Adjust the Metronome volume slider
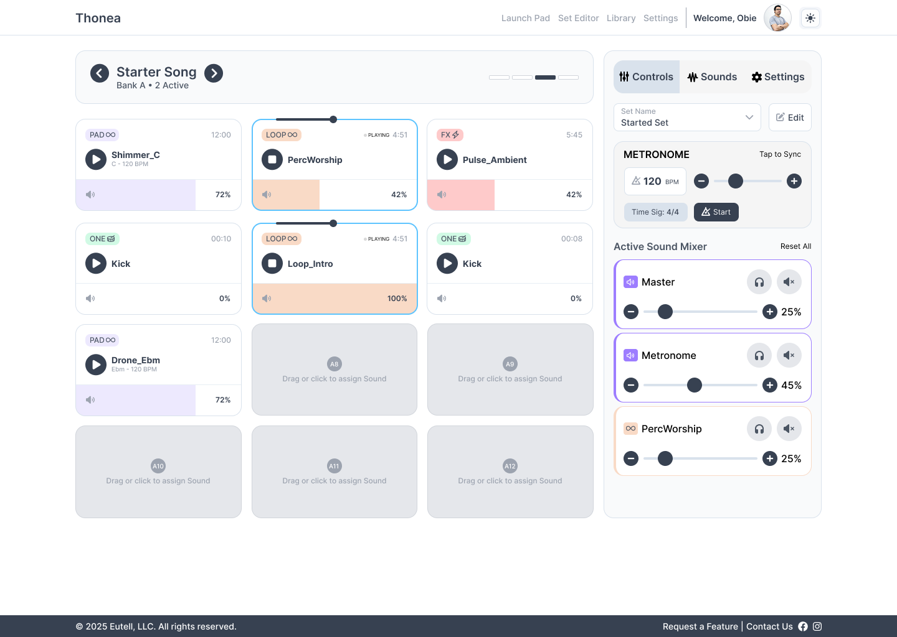The image size is (897, 637). pos(695,385)
